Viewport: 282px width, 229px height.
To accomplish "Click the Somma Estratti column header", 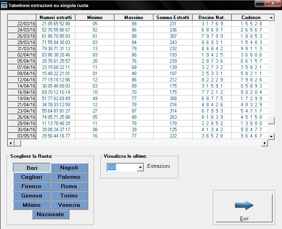I will click(x=173, y=18).
